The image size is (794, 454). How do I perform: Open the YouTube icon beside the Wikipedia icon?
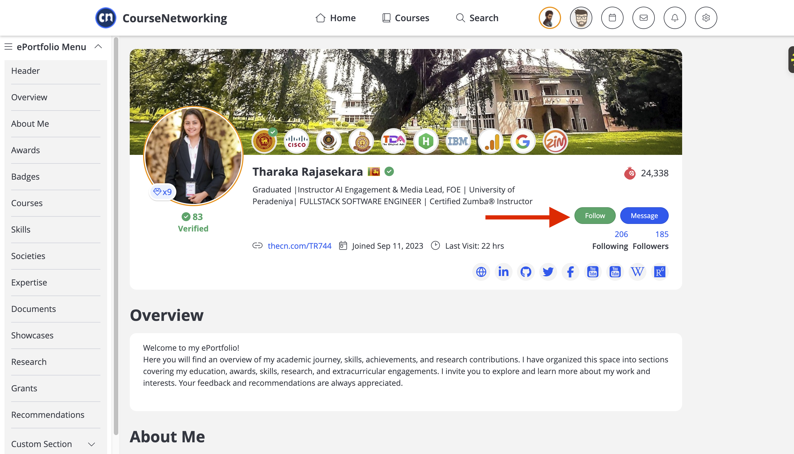[x=615, y=272]
